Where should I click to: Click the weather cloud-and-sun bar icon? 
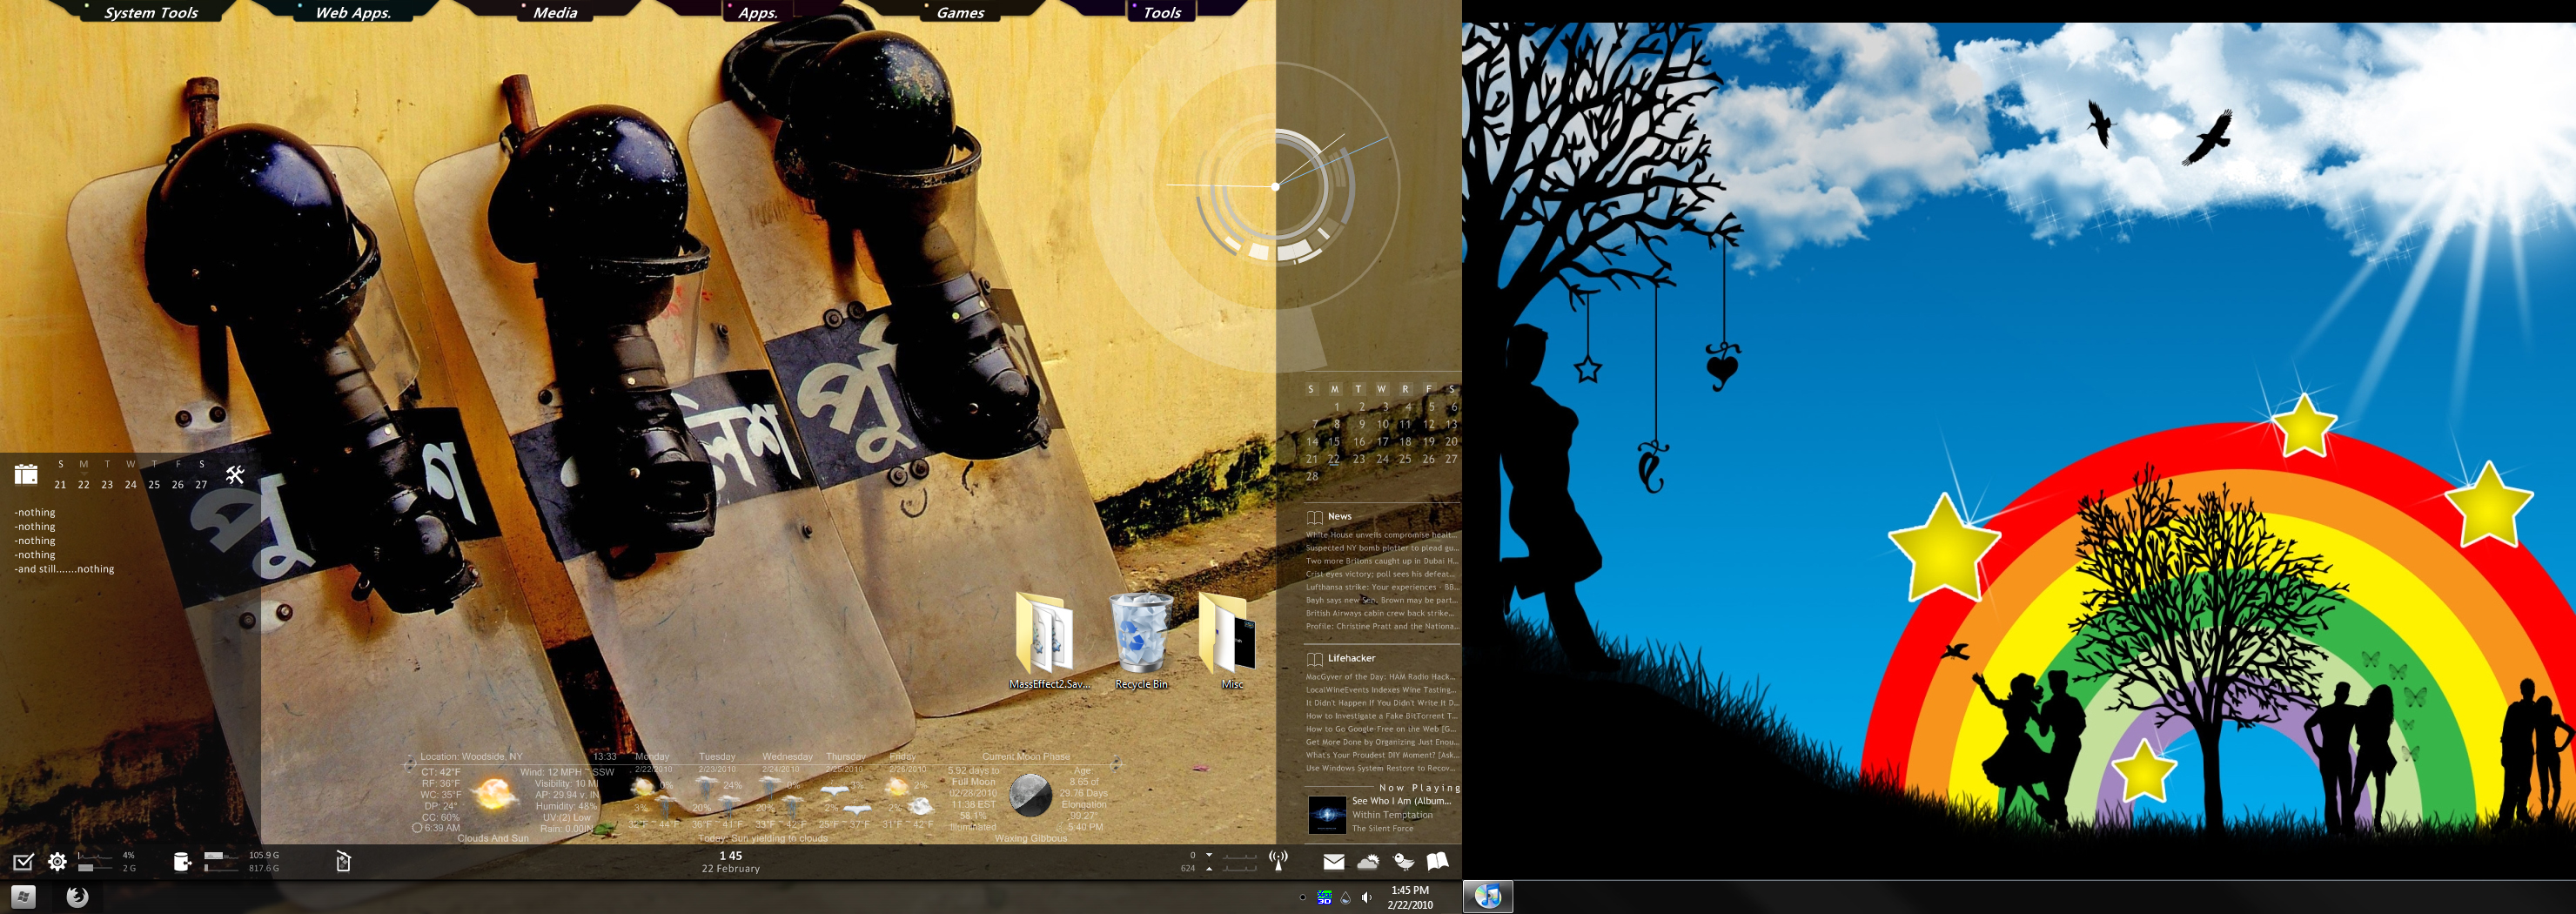click(1368, 861)
